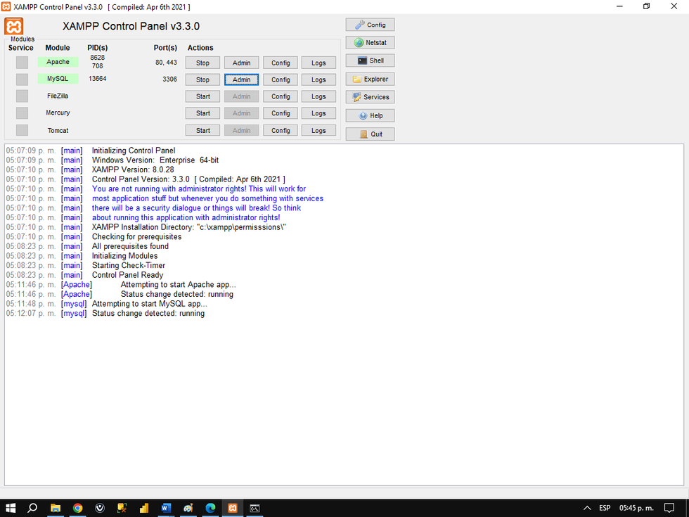The image size is (689, 517).
Task: Open notification center icon
Action: pyautogui.click(x=669, y=508)
